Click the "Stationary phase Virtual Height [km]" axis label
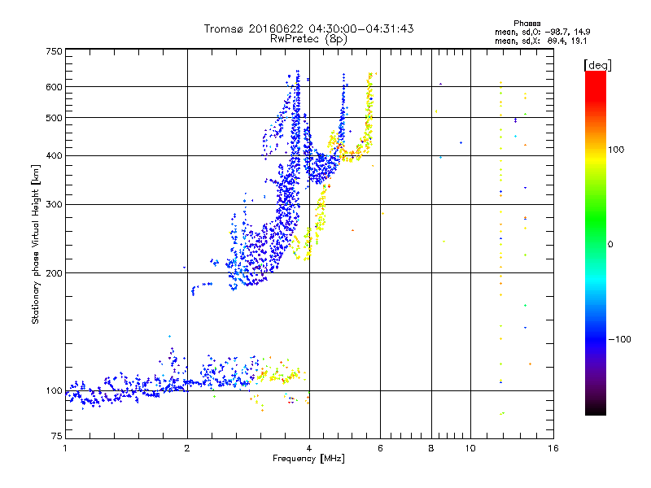 pos(36,244)
